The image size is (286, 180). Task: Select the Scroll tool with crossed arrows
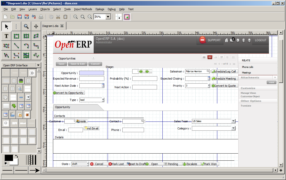click(36, 26)
